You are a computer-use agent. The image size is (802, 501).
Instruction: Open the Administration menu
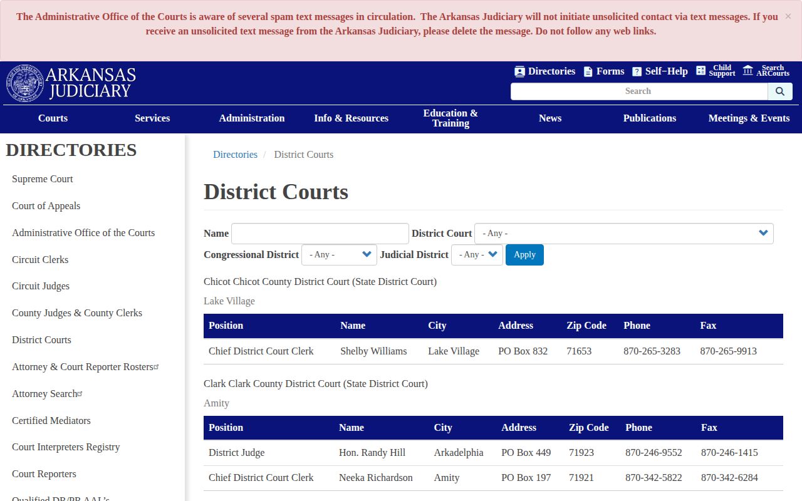(x=252, y=118)
